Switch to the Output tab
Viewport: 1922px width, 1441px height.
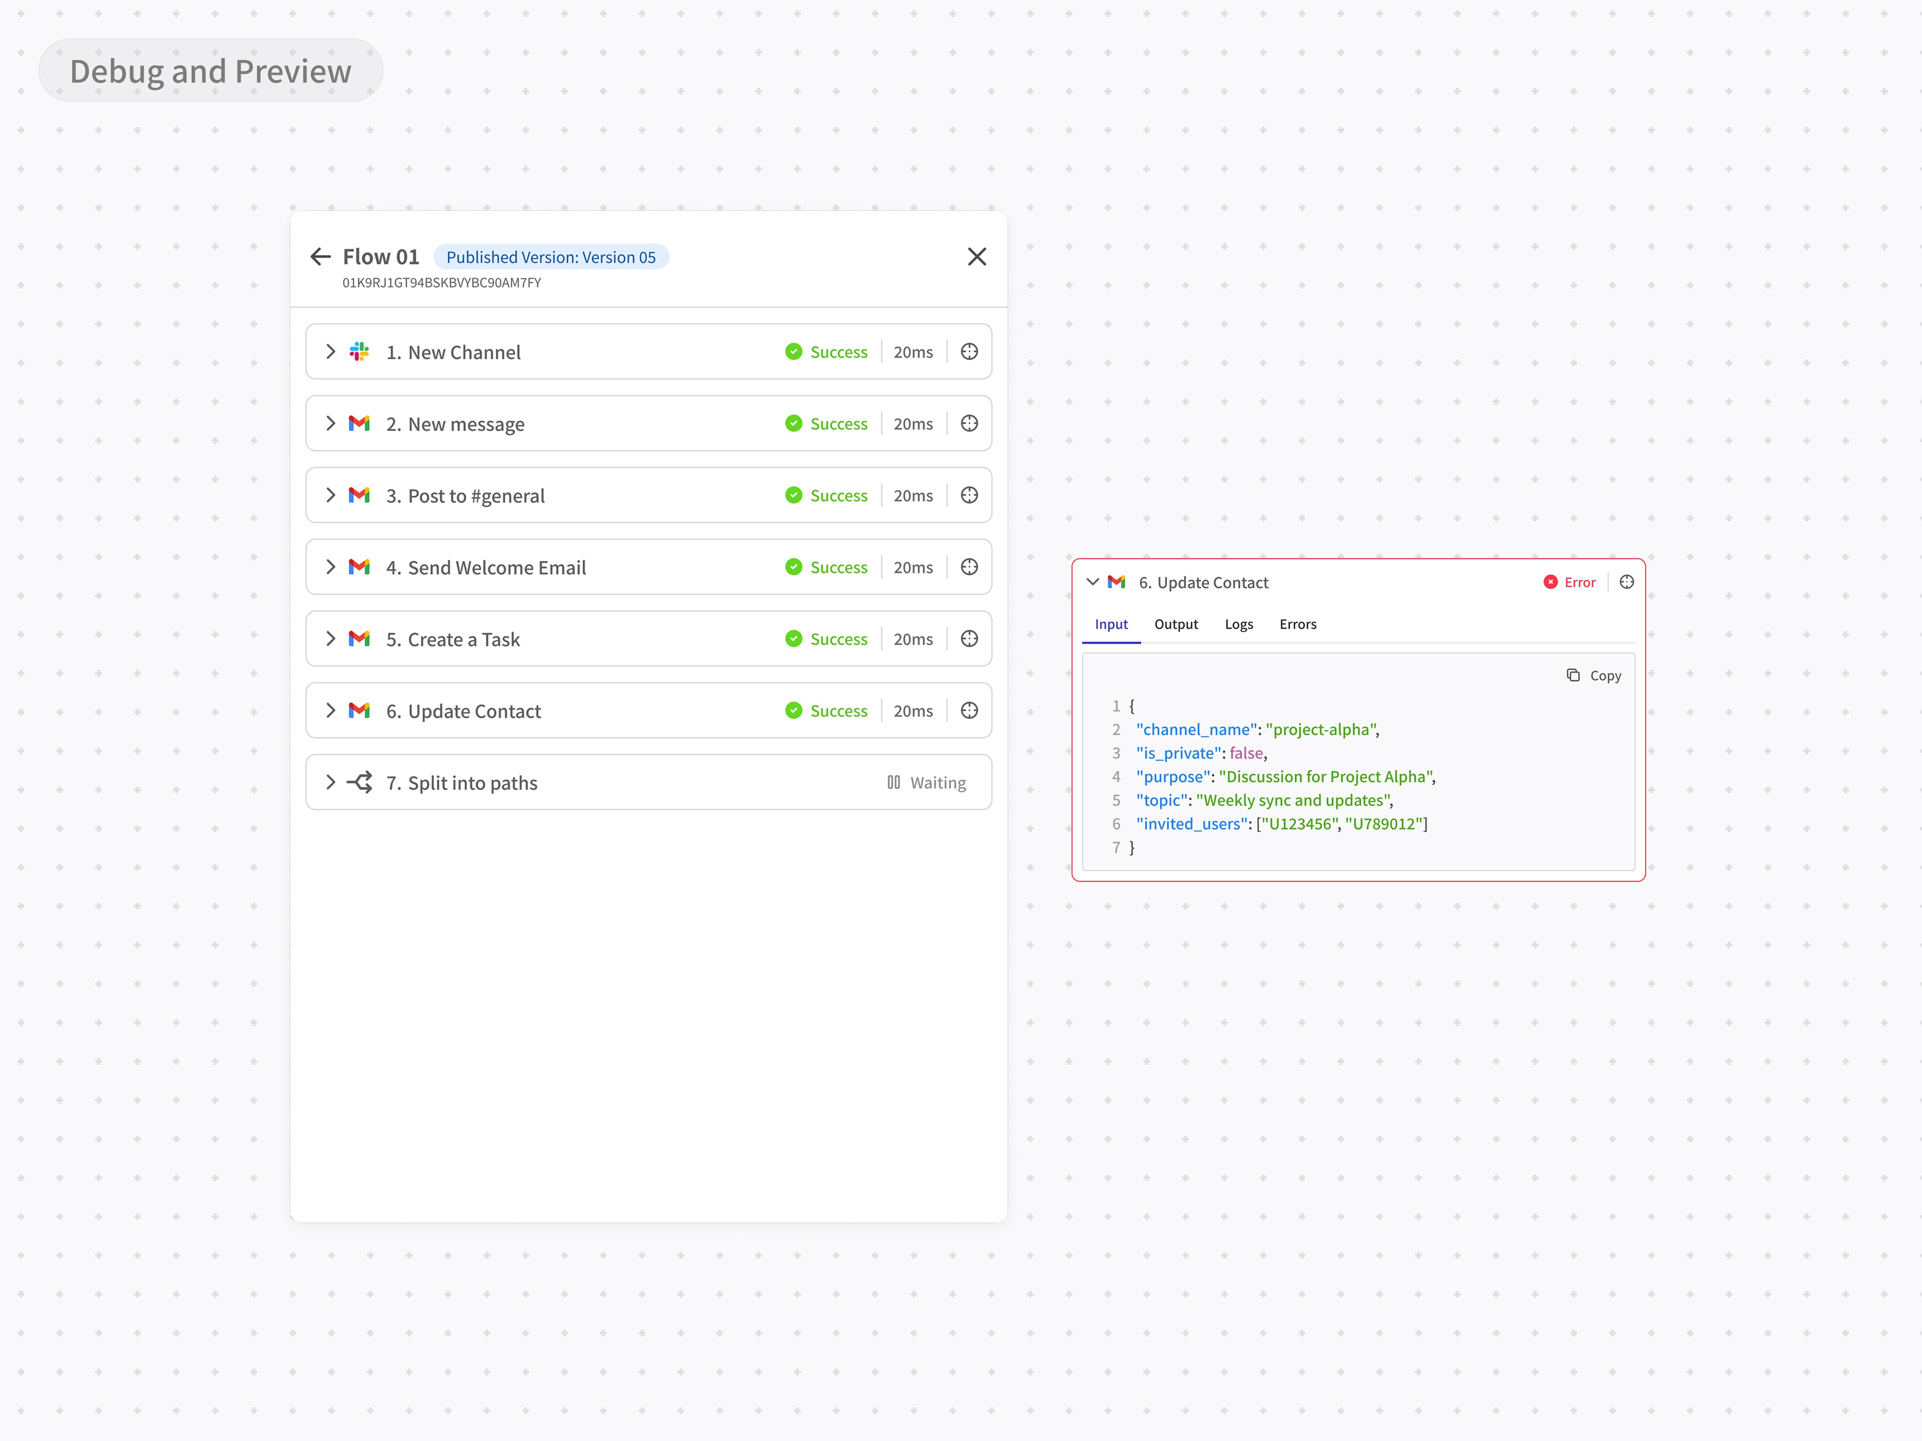tap(1176, 624)
